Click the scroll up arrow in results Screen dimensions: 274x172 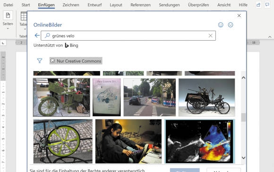(243, 78)
